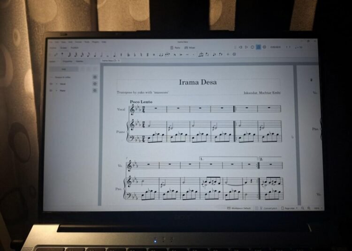352x251 pixels.
Task: Open playback settings gear icon
Action: (265, 47)
